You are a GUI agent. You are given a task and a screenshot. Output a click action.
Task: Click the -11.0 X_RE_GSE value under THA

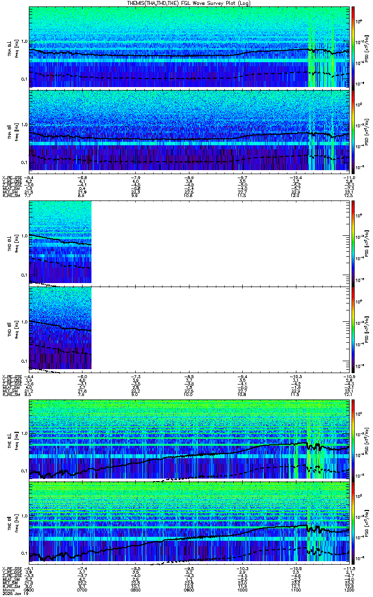pyautogui.click(x=348, y=177)
